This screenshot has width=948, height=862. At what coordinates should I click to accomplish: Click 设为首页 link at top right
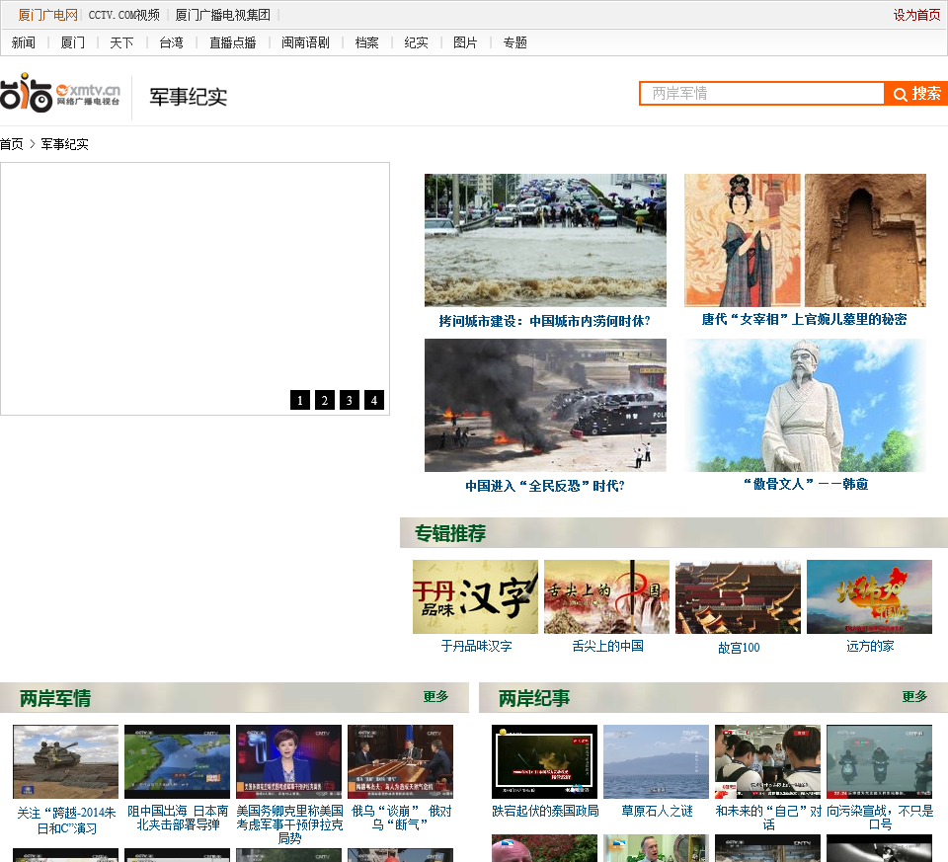click(916, 15)
